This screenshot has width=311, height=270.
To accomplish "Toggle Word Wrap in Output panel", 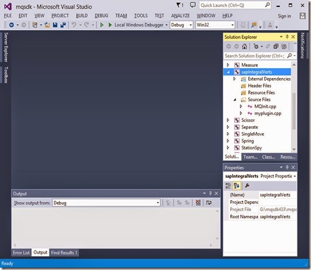I will (x=209, y=203).
